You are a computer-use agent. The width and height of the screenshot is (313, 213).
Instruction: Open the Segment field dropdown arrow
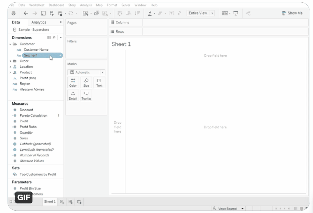[60, 55]
